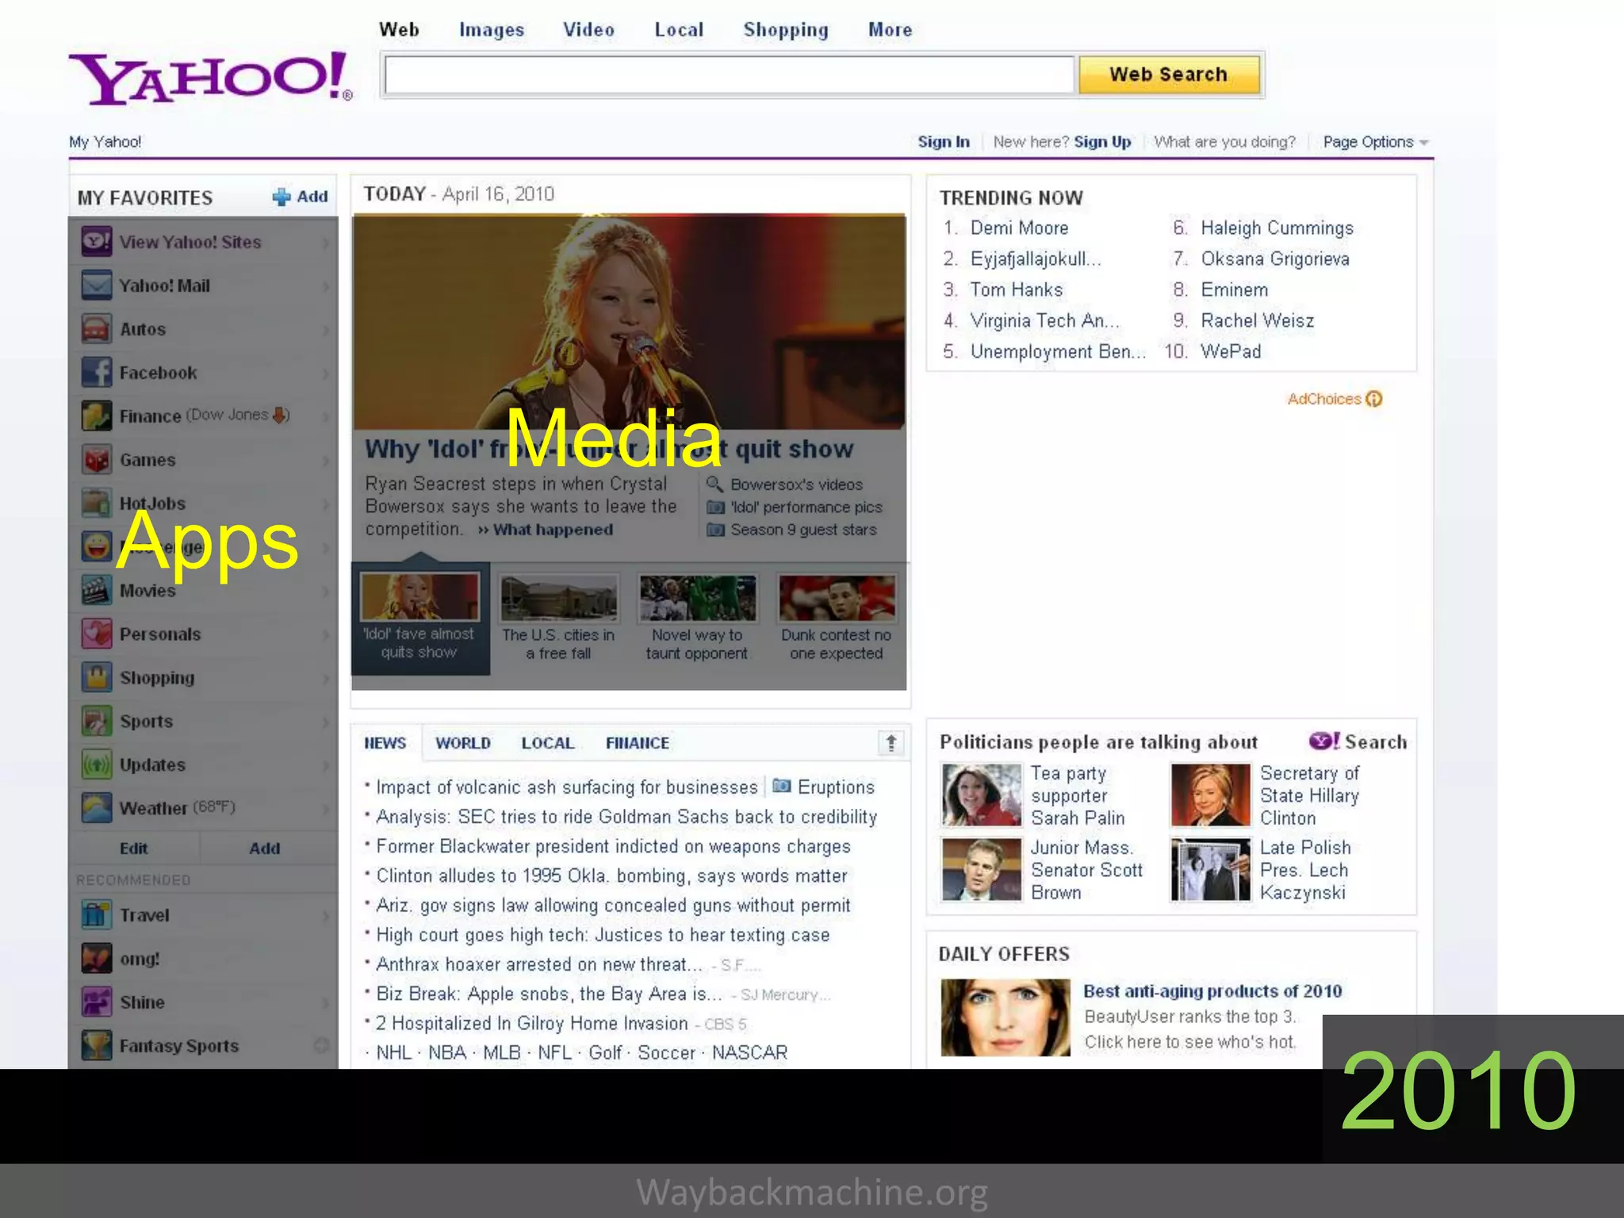Viewport: 1624px width, 1218px height.
Task: Open the WePad trending link
Action: (1231, 351)
